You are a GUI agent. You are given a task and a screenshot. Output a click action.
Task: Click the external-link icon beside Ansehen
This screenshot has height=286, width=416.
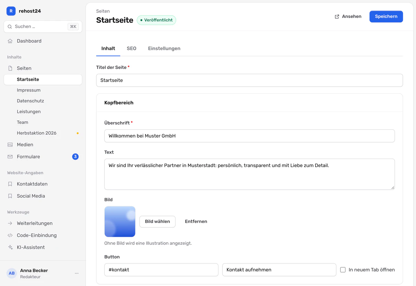click(x=337, y=17)
